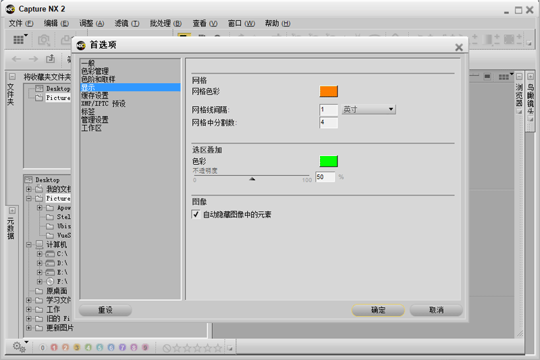540x360 pixels.
Task: Open the 查看 menu
Action: tap(205, 24)
